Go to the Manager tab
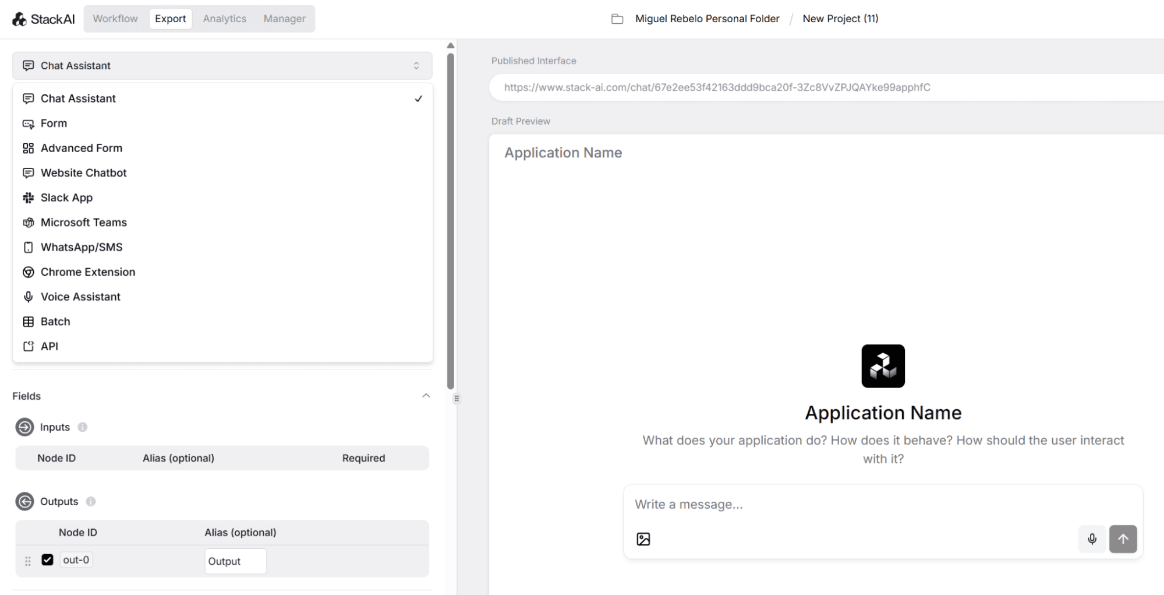This screenshot has width=1164, height=595. (284, 19)
